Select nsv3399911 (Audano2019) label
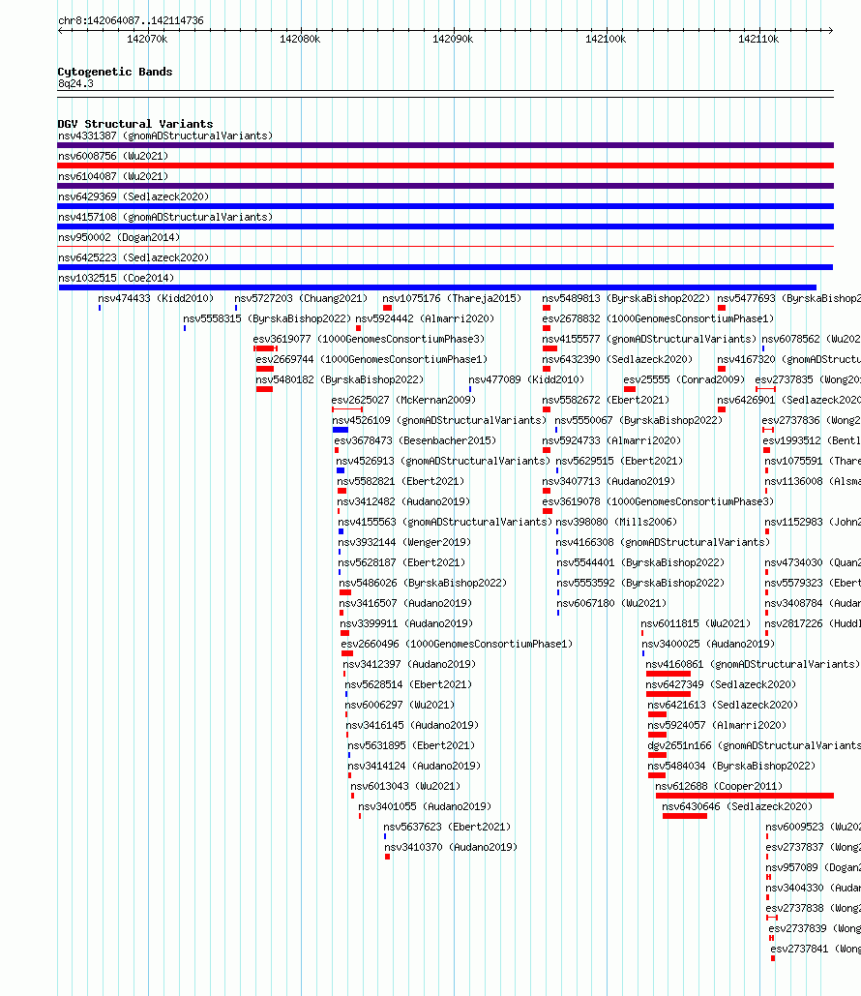This screenshot has width=861, height=996. tap(406, 623)
